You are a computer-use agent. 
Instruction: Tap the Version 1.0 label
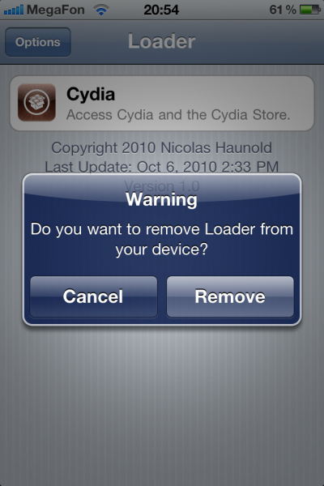pyautogui.click(x=161, y=186)
